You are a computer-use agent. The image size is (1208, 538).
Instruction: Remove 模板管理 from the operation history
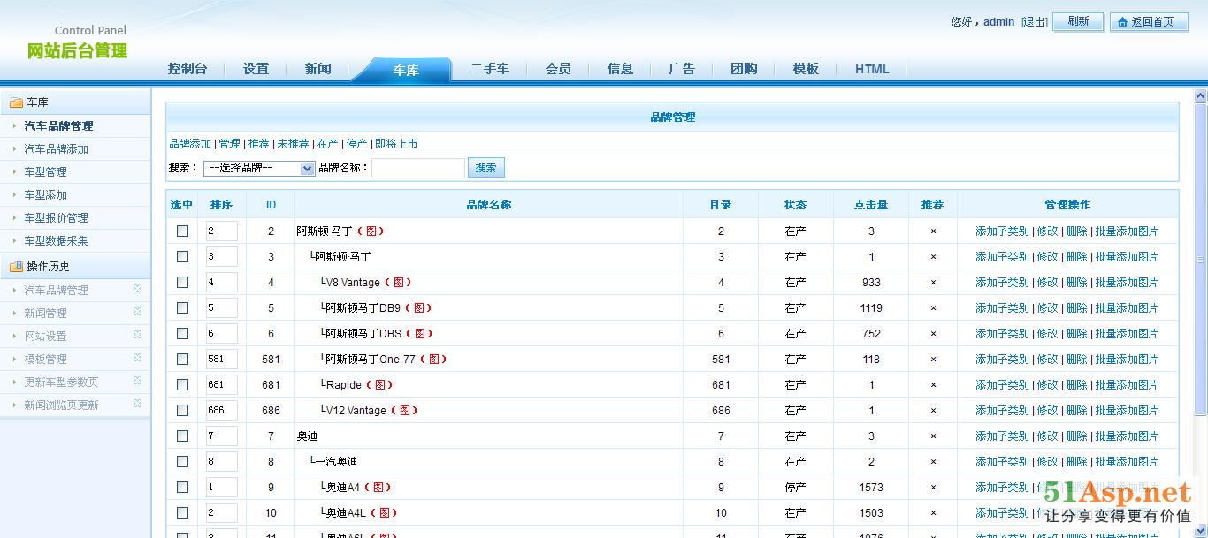point(137,358)
